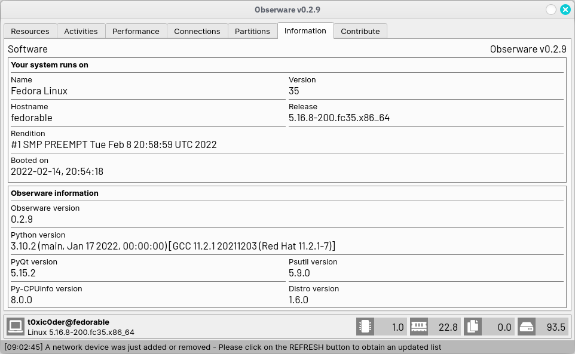The height and width of the screenshot is (354, 575).
Task: Click the computer monitor icon beside username
Action: point(16,327)
